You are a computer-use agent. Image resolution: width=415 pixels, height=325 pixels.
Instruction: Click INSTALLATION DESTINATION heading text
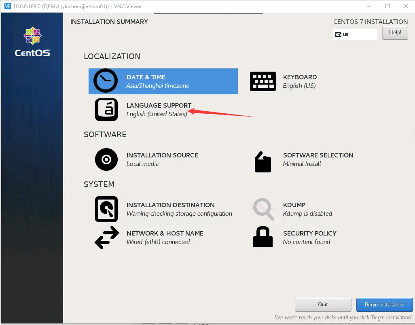(170, 205)
